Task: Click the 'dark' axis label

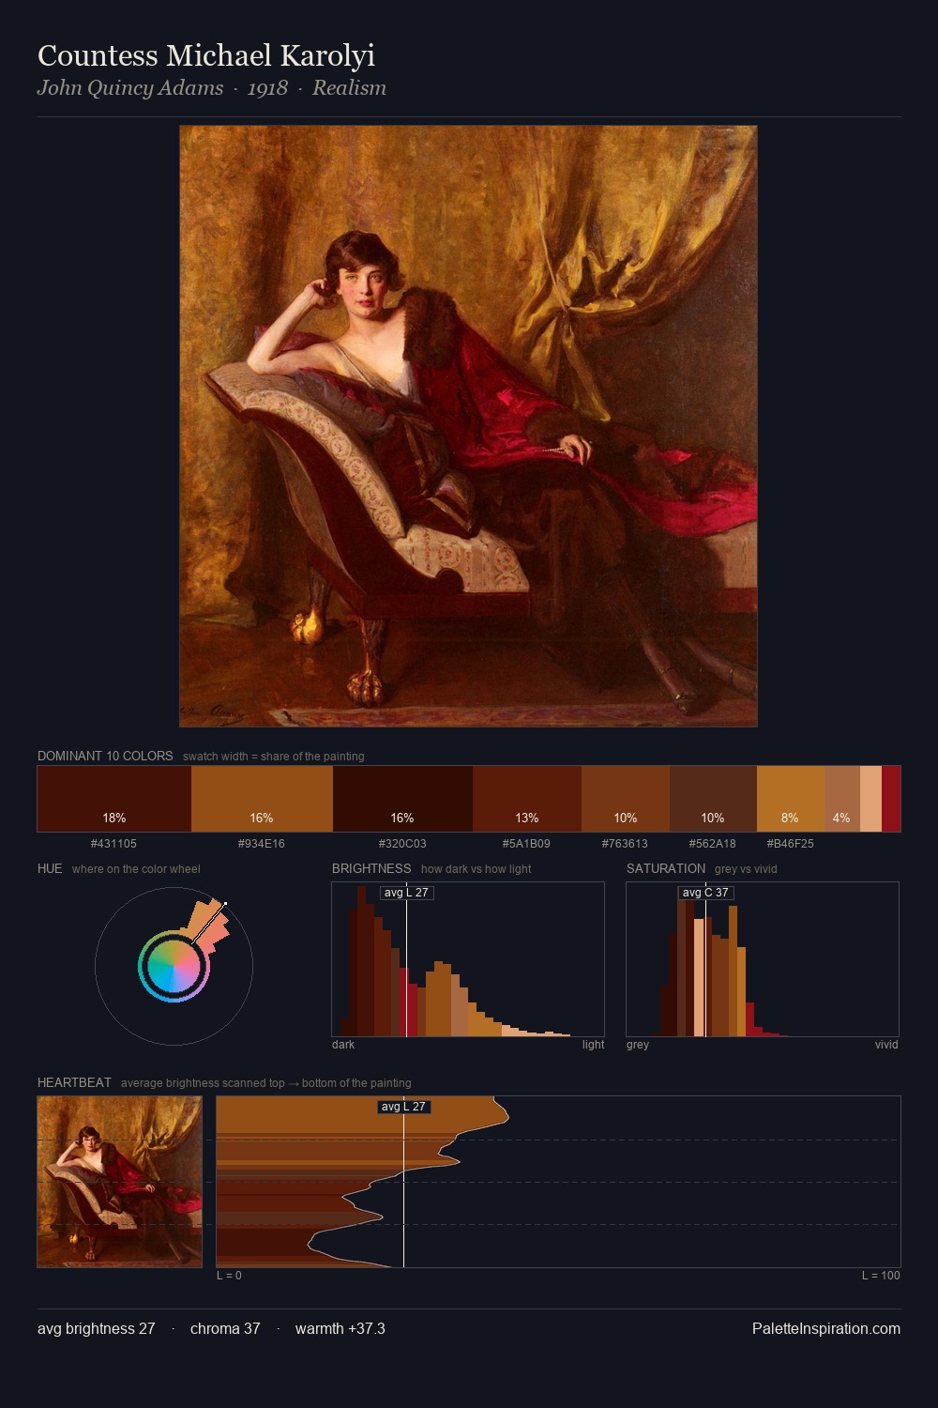Action: pos(343,1045)
